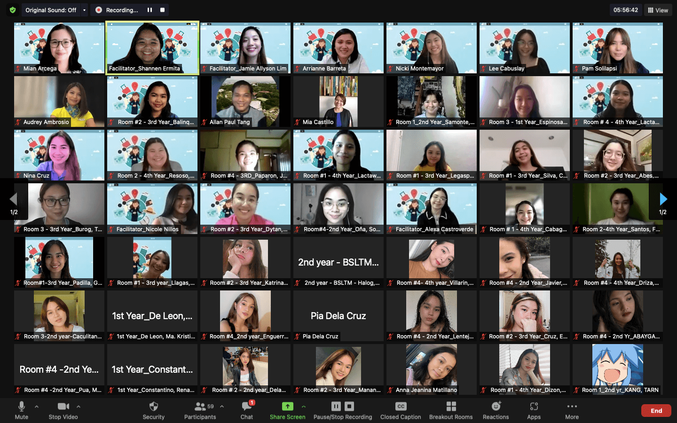This screenshot has width=677, height=423.
Task: Click Nicki Montemayor's video tile
Action: (x=432, y=48)
